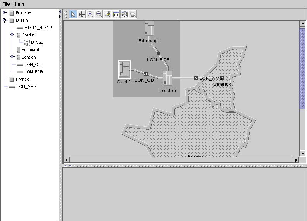Collapse the Britain tree node
This screenshot has width=307, height=221.
pyautogui.click(x=5, y=20)
